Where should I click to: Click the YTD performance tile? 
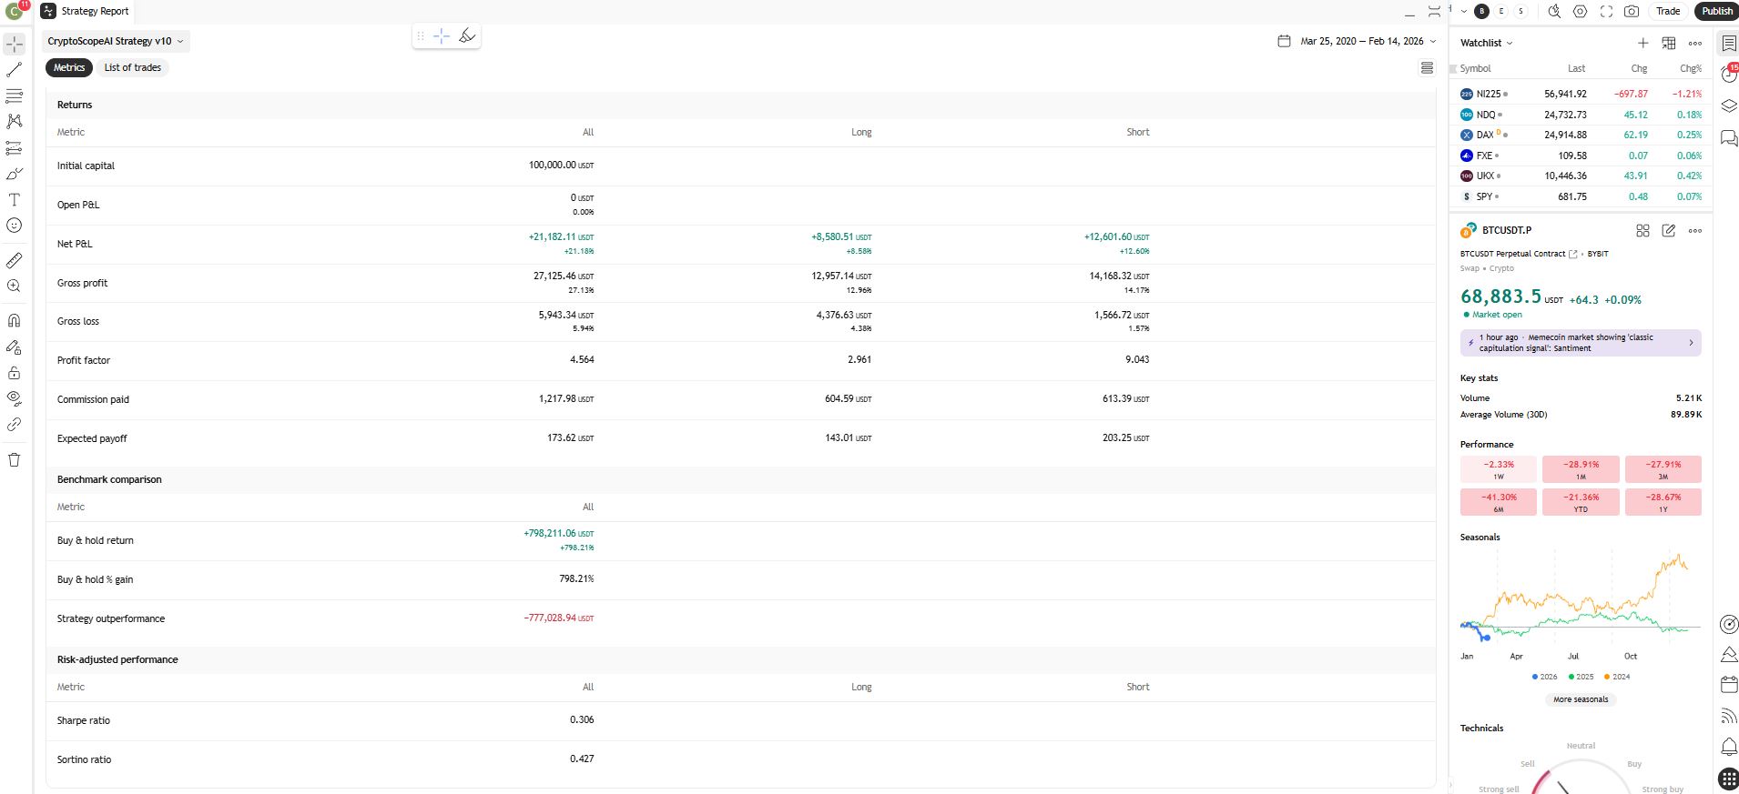point(1581,502)
